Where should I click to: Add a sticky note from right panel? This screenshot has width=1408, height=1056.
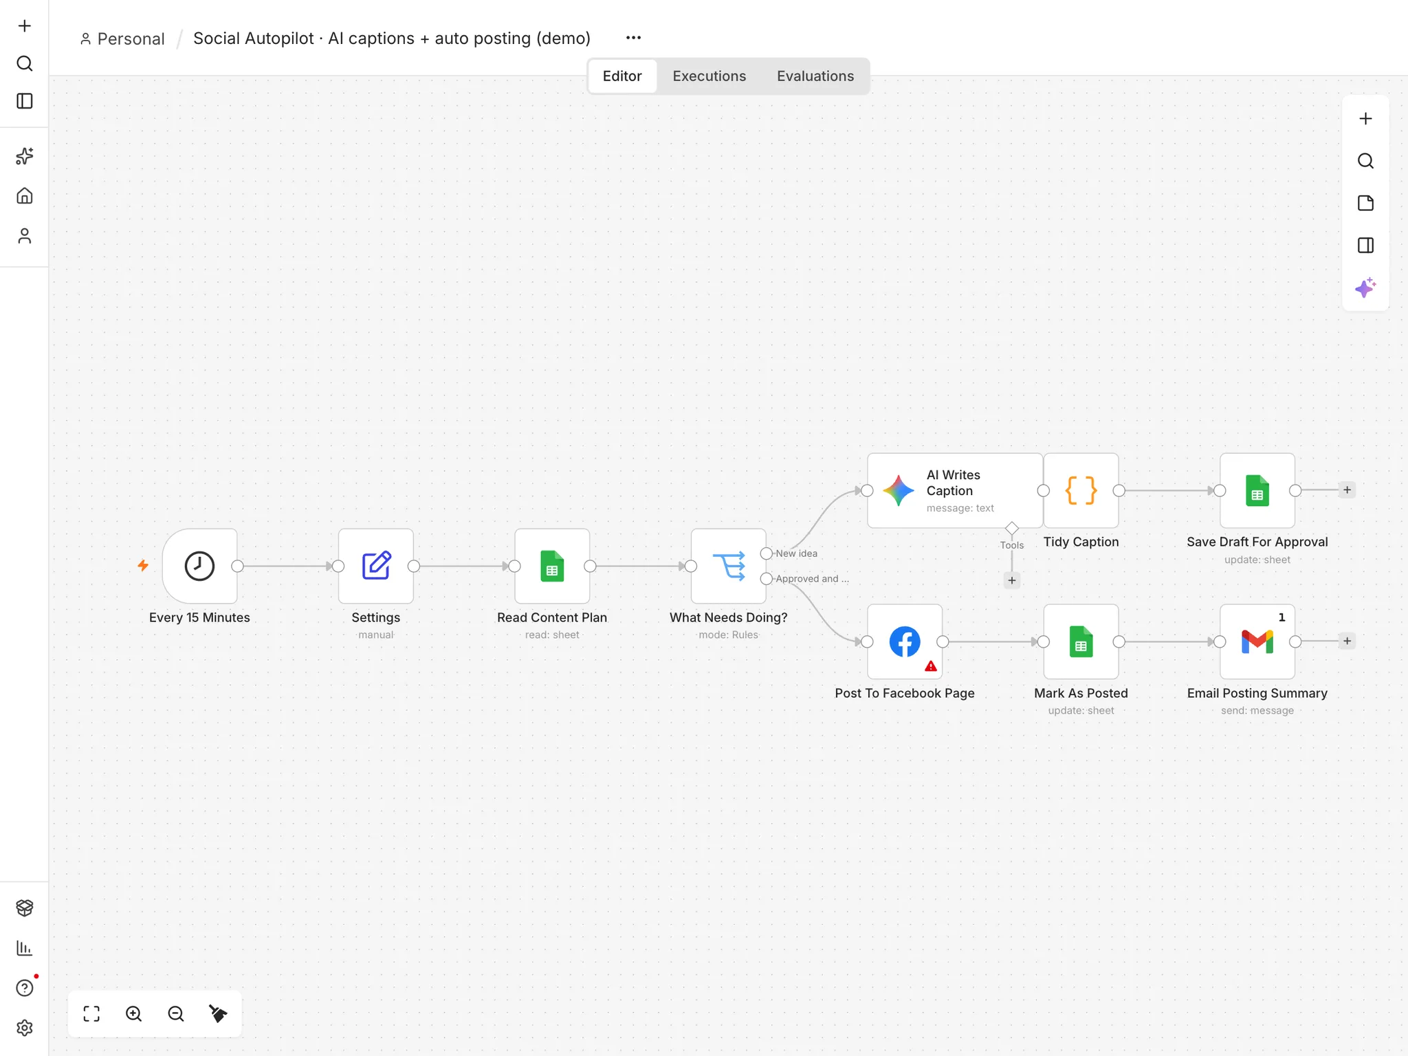click(1365, 203)
